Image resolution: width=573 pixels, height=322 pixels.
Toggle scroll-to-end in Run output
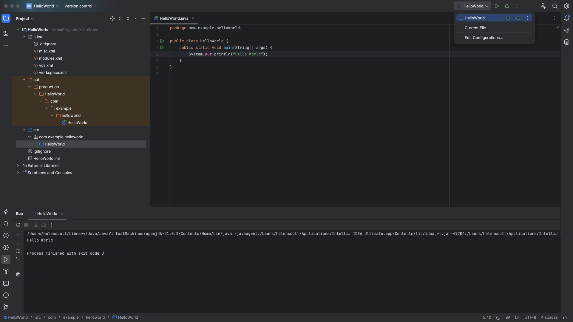click(18, 259)
